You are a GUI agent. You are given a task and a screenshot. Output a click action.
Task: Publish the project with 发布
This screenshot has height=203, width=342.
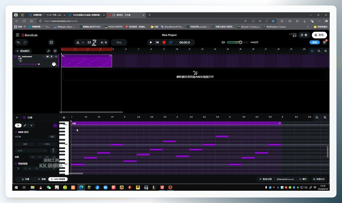[319, 35]
